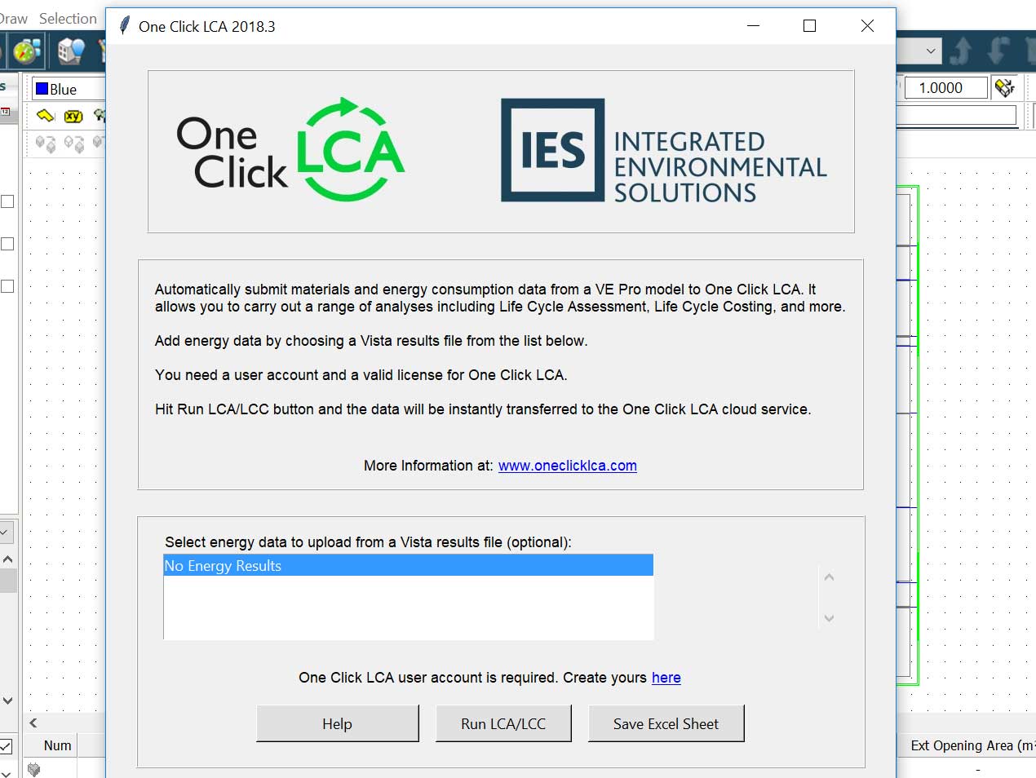The height and width of the screenshot is (778, 1036).
Task: Maximize the One Click LCA window
Action: click(x=809, y=26)
